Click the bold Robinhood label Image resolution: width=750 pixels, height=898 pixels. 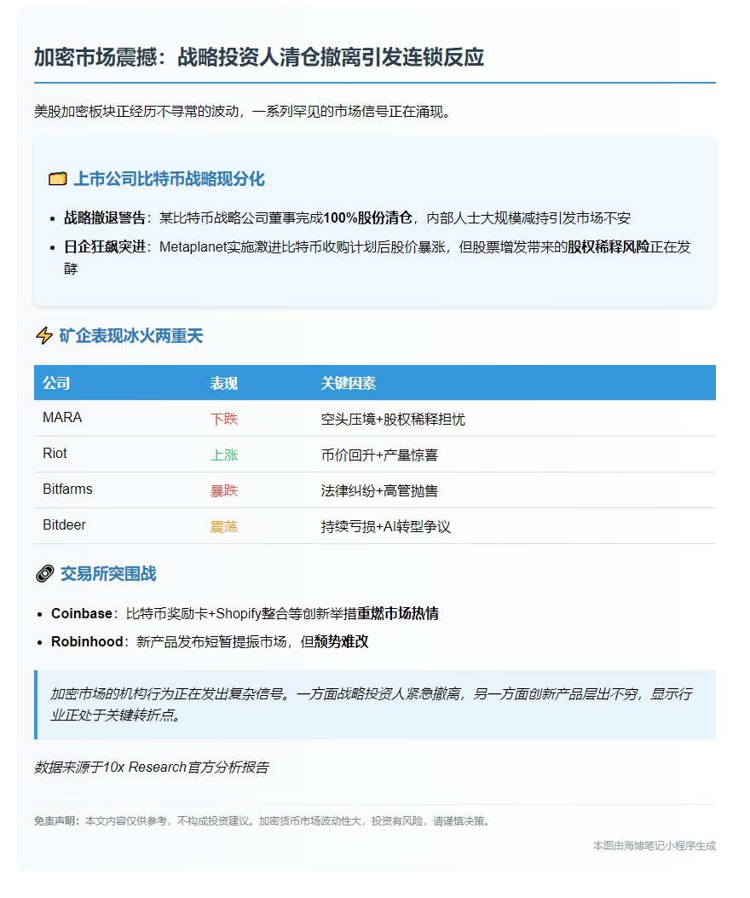[x=87, y=641]
